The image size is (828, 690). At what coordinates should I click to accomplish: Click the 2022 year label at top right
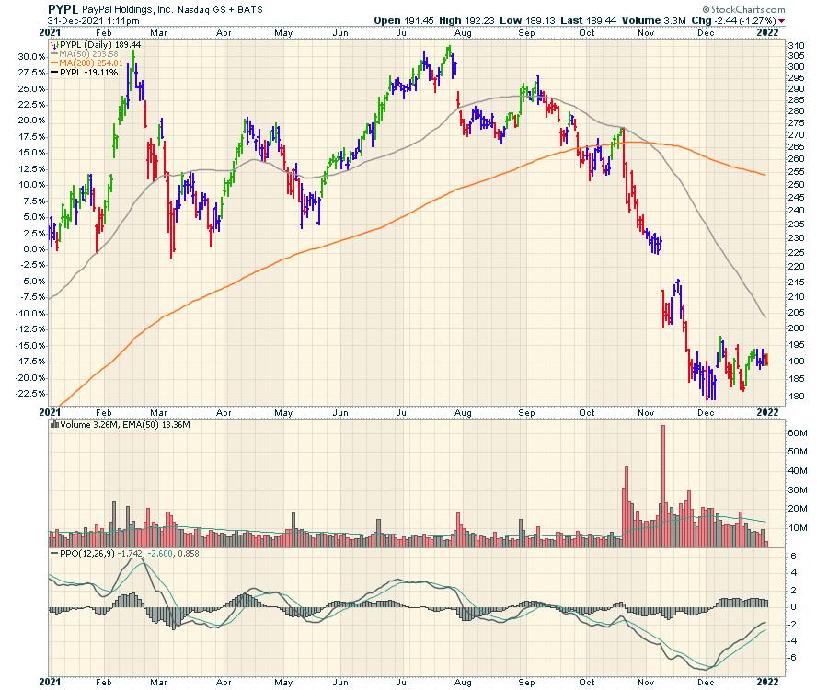pyautogui.click(x=770, y=32)
